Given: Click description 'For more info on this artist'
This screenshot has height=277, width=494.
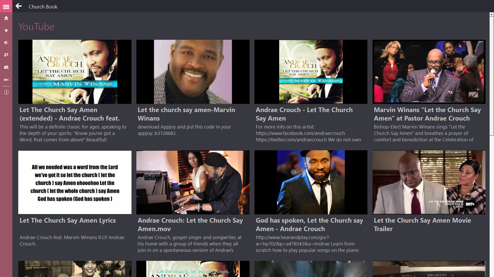Looking at the screenshot, I should pyautogui.click(x=308, y=133).
